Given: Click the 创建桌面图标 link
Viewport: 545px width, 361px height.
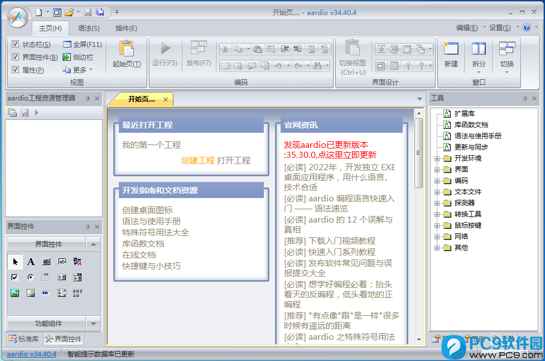Looking at the screenshot, I should coord(147,210).
